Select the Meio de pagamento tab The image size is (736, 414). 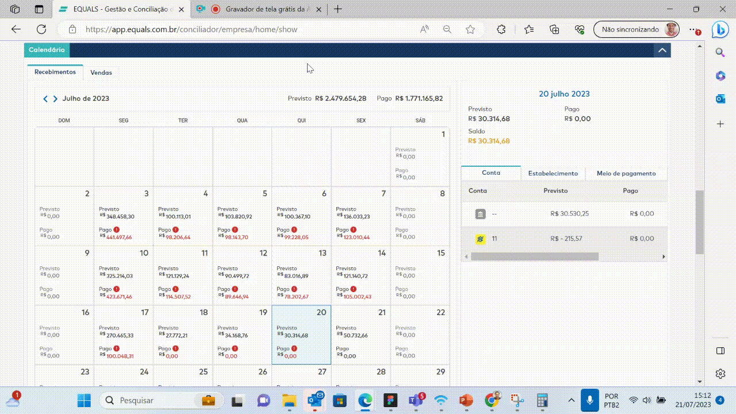pyautogui.click(x=626, y=173)
